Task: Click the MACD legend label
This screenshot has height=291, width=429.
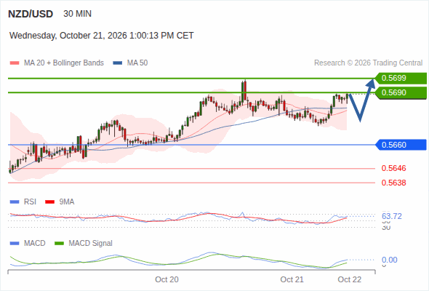Action: (34, 243)
